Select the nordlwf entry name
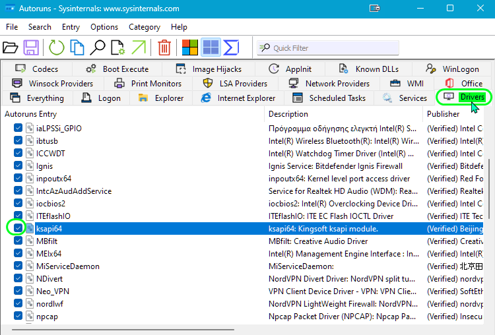The width and height of the screenshot is (495, 335). pos(49,304)
